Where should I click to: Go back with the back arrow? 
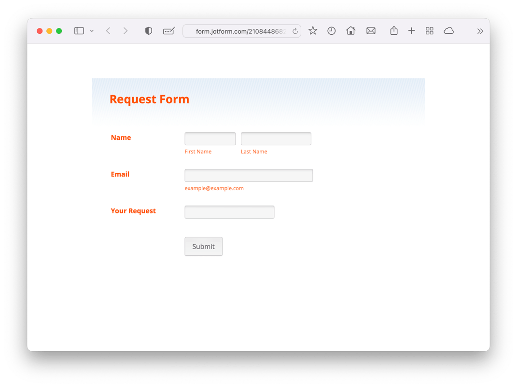click(108, 31)
